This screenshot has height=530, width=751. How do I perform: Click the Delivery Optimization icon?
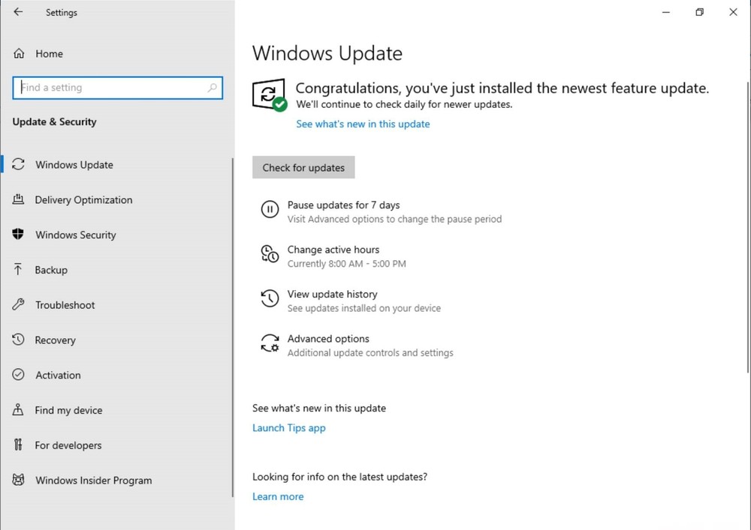click(x=18, y=199)
